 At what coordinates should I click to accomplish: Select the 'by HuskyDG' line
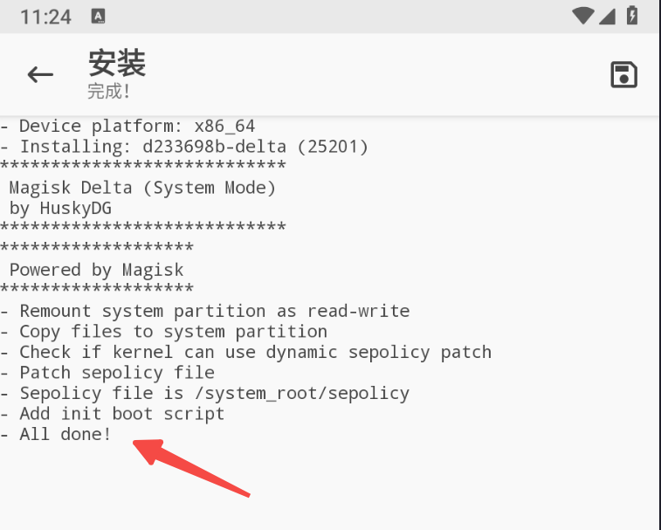coord(60,209)
